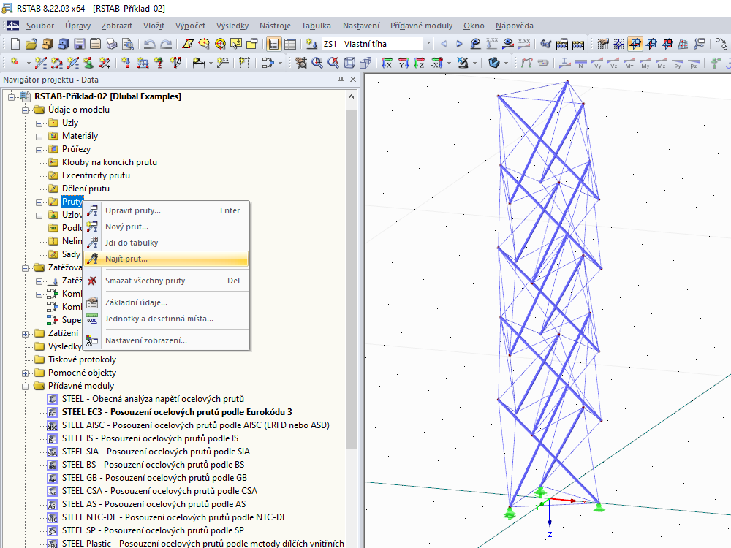Select Tiskové protokoly tree item
This screenshot has width=731, height=548.
(82, 359)
